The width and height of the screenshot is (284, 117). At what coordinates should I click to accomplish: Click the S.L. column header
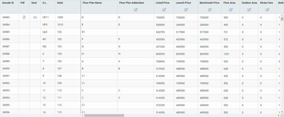(x=45, y=3)
